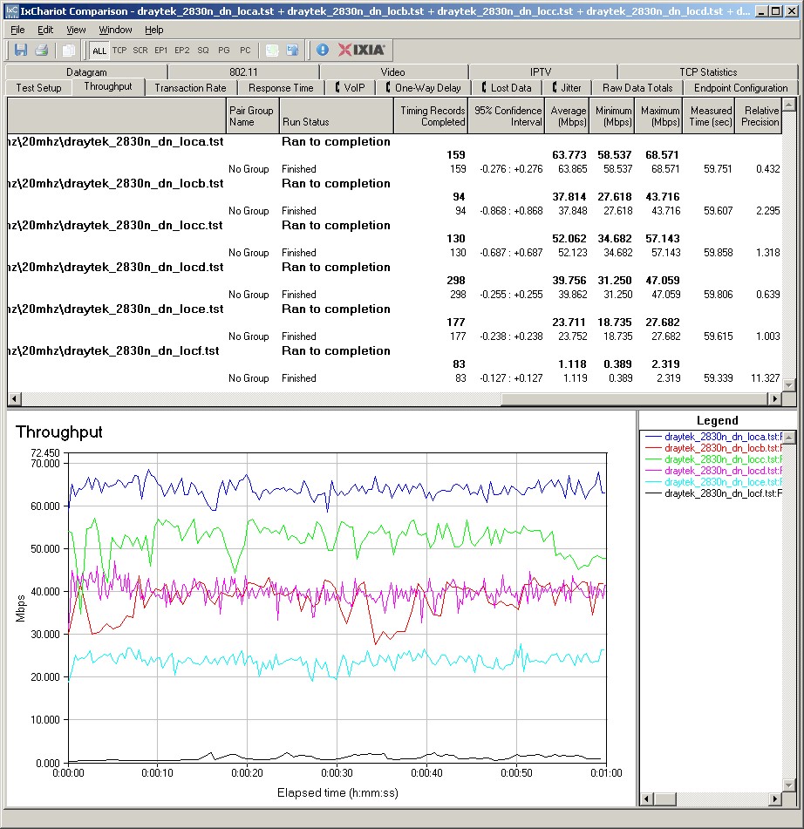Viewport: 804px width, 829px height.
Task: Switch to the Jitter tab
Action: tap(567, 88)
